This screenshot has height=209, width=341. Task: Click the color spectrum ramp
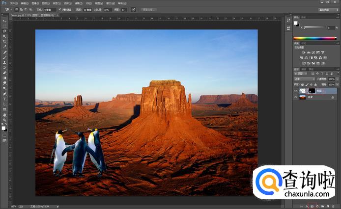click(314, 38)
